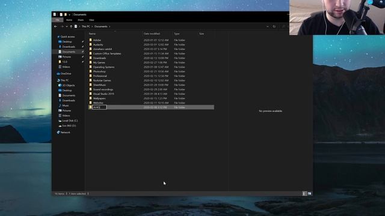Sort by the Name column header
Viewport: 385px width, 216px height.
[x=92, y=34]
